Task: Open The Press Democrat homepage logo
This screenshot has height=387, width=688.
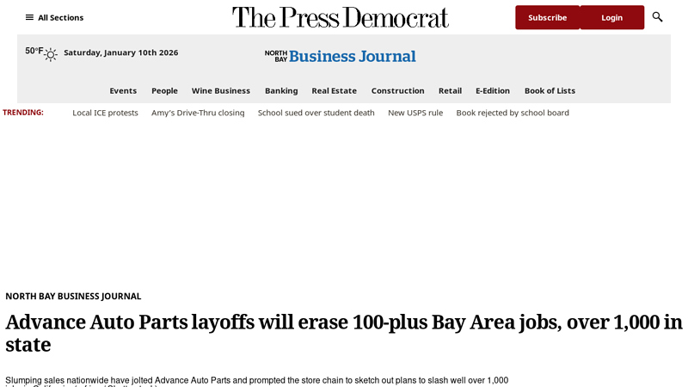Action: pos(340,17)
